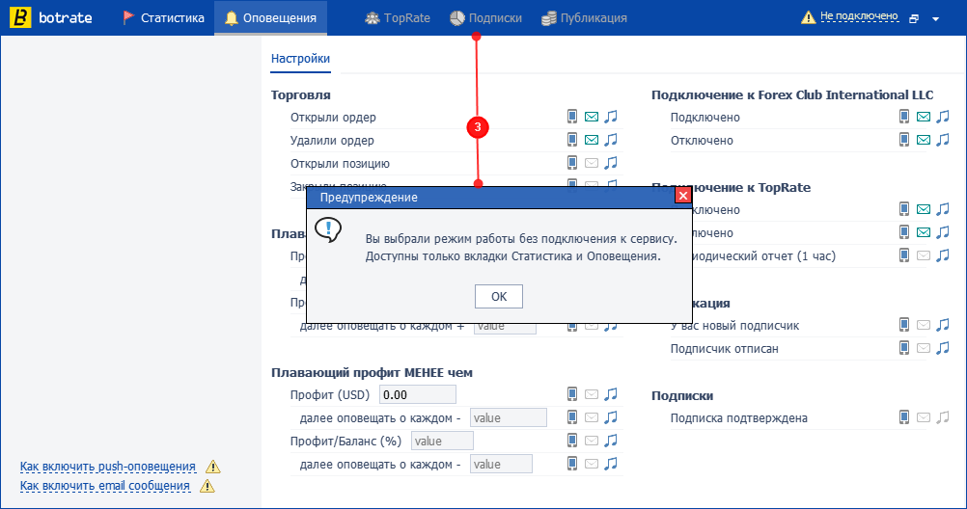This screenshot has width=967, height=509.
Task: Toggle email icon for Удалили ордер
Action: [x=592, y=140]
